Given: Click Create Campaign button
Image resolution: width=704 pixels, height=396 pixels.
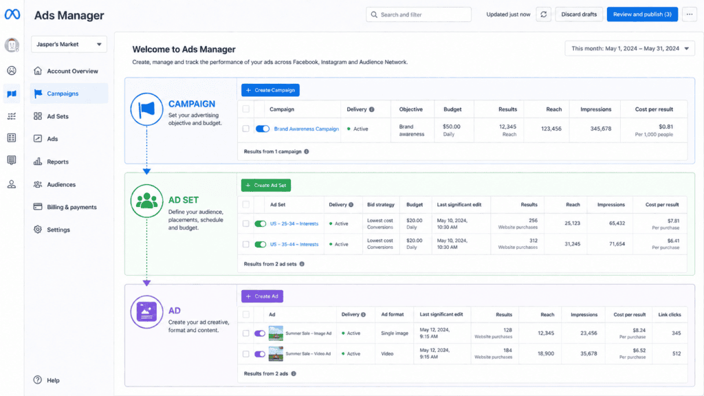Looking at the screenshot, I should pyautogui.click(x=270, y=90).
